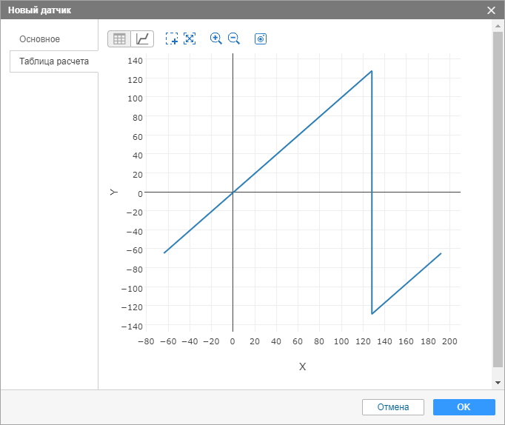This screenshot has height=425, width=505.
Task: Click the chart peak near X 128
Action: click(x=372, y=71)
